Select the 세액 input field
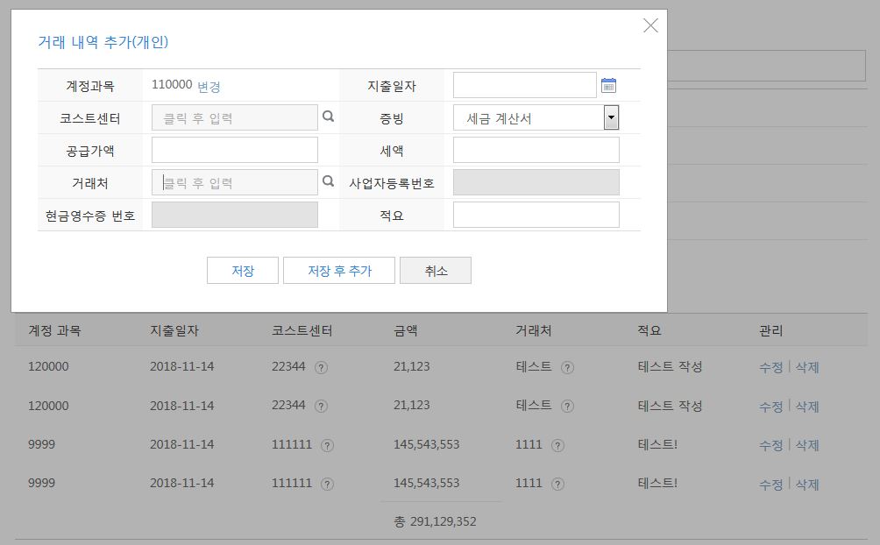 click(536, 150)
